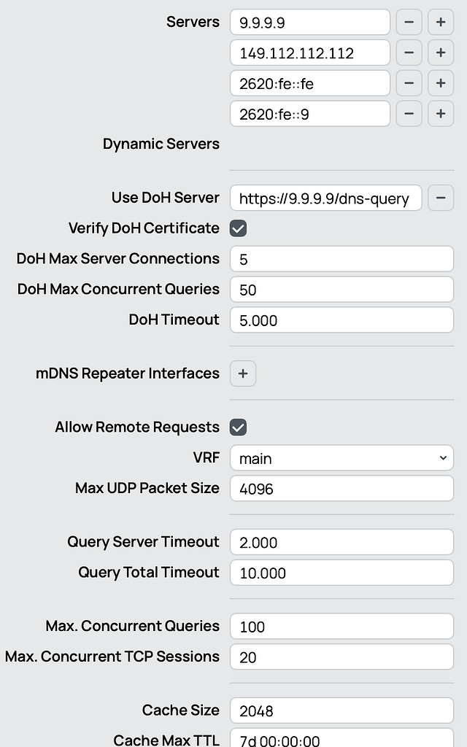Select the Cache Max TTL field
This screenshot has width=467, height=747.
pos(341,739)
